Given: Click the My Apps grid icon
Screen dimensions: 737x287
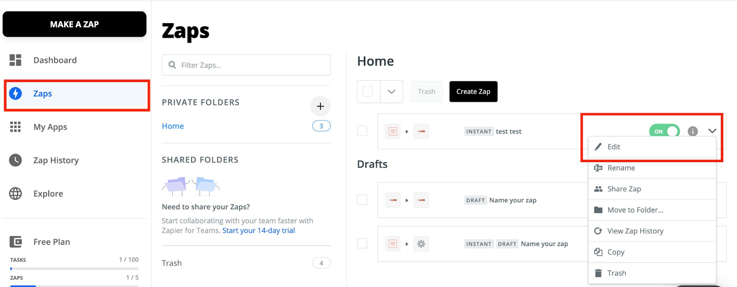Looking at the screenshot, I should click(15, 127).
